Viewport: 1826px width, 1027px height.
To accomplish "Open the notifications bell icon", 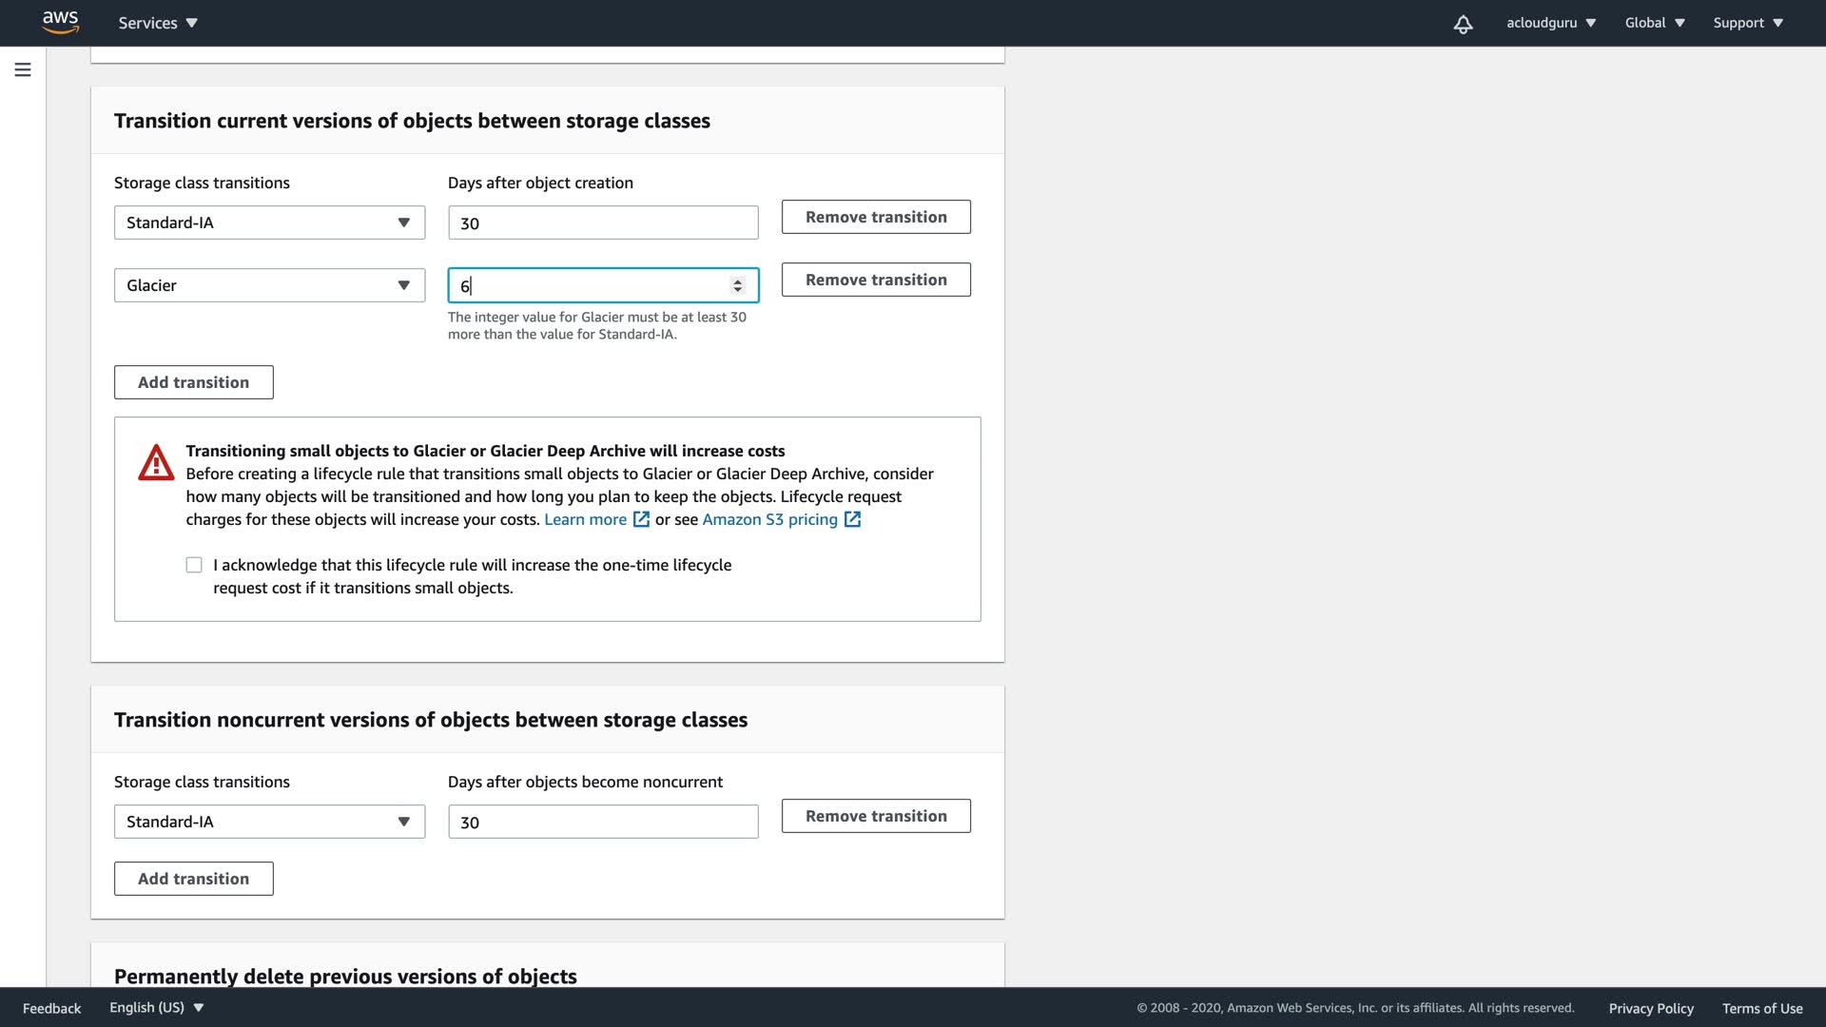I will [1463, 24].
